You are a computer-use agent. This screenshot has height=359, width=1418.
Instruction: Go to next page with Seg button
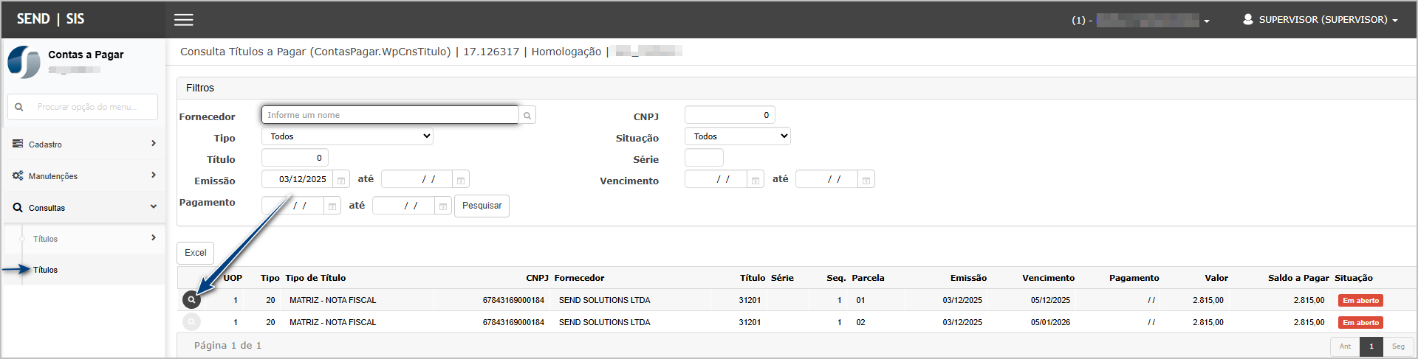(x=1398, y=346)
